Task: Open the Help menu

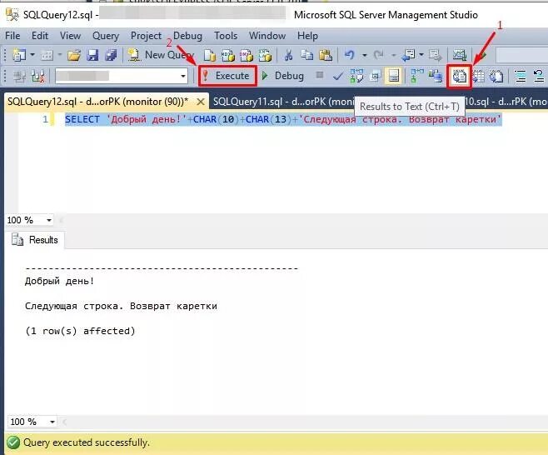Action: [x=307, y=36]
